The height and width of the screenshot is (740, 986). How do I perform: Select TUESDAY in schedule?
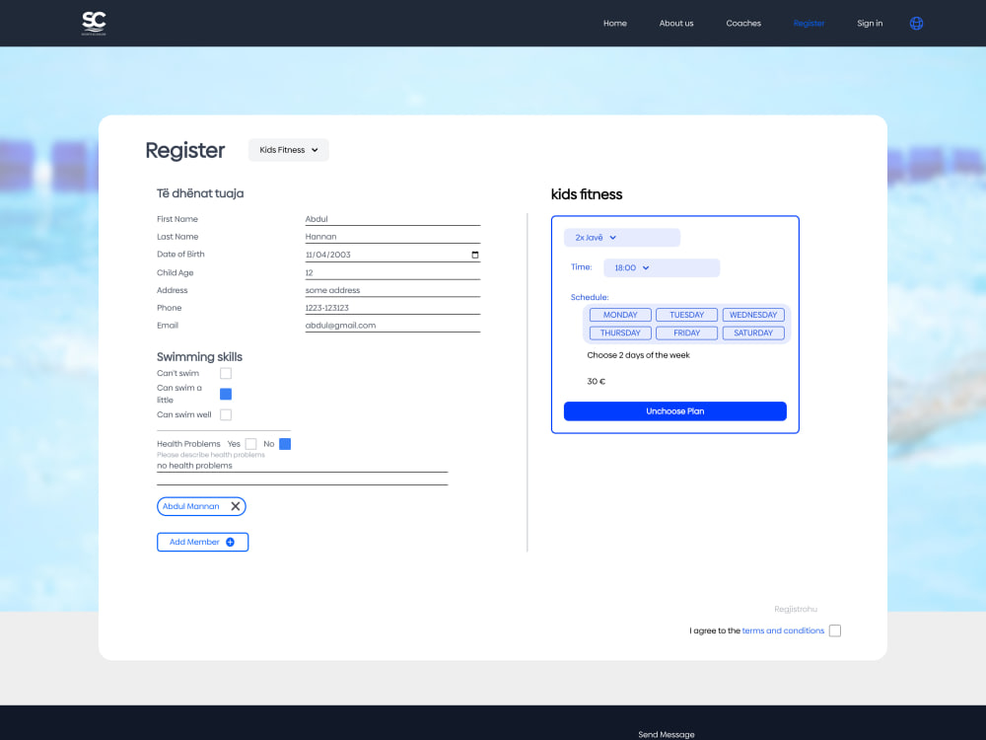pyautogui.click(x=686, y=315)
